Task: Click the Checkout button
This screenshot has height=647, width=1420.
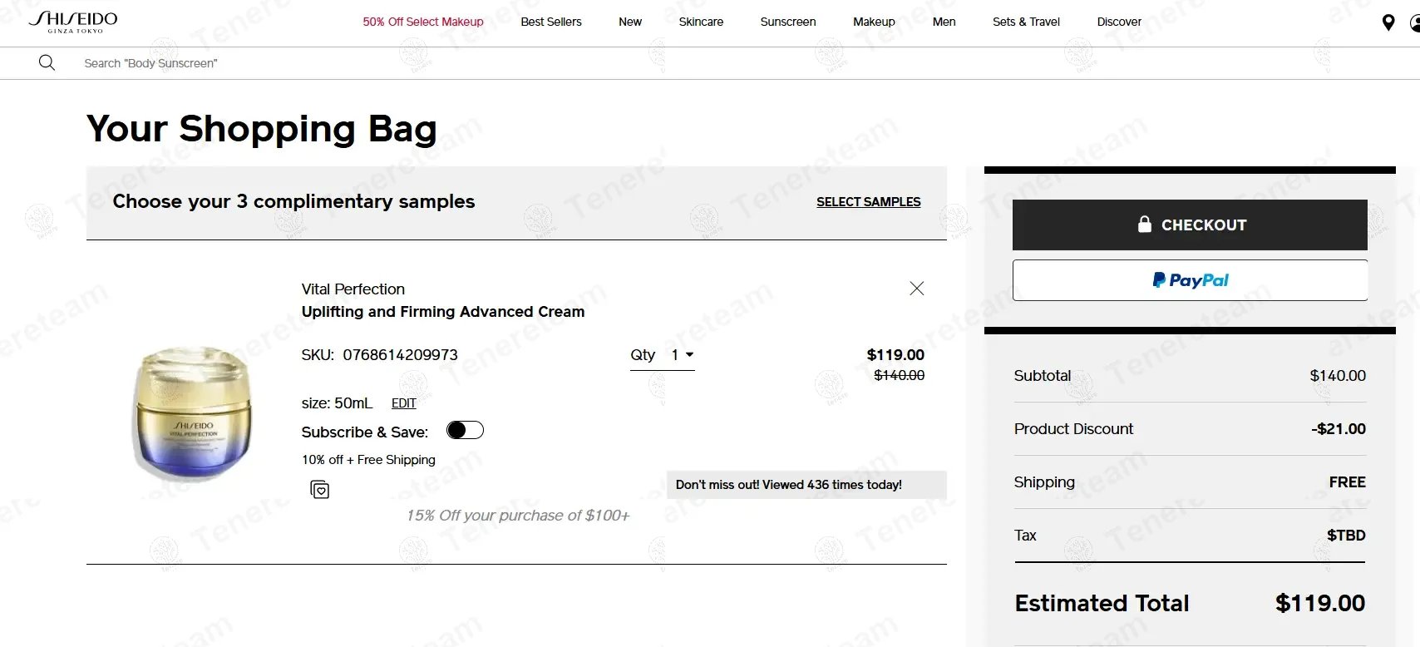Action: [1190, 225]
